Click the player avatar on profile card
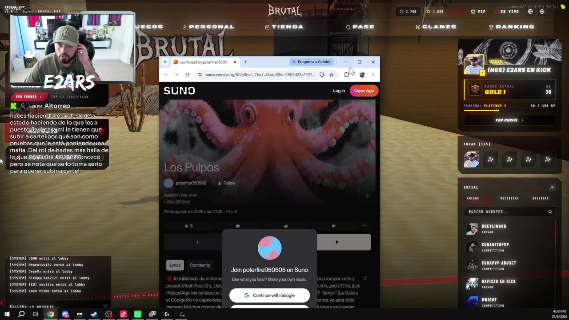This screenshot has height=320, width=569. tap(474, 65)
